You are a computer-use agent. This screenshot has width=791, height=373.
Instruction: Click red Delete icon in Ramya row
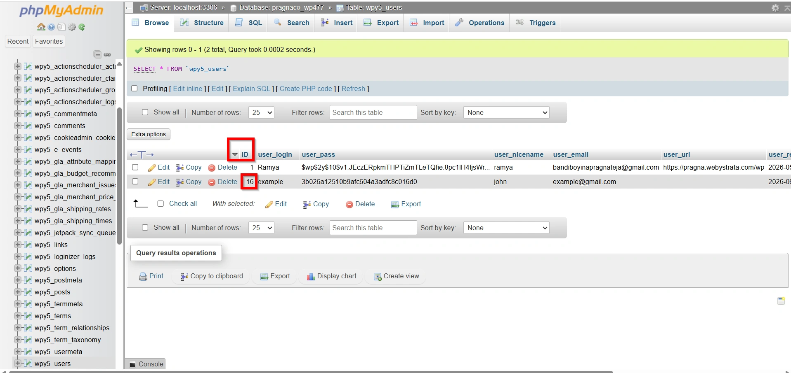click(212, 168)
